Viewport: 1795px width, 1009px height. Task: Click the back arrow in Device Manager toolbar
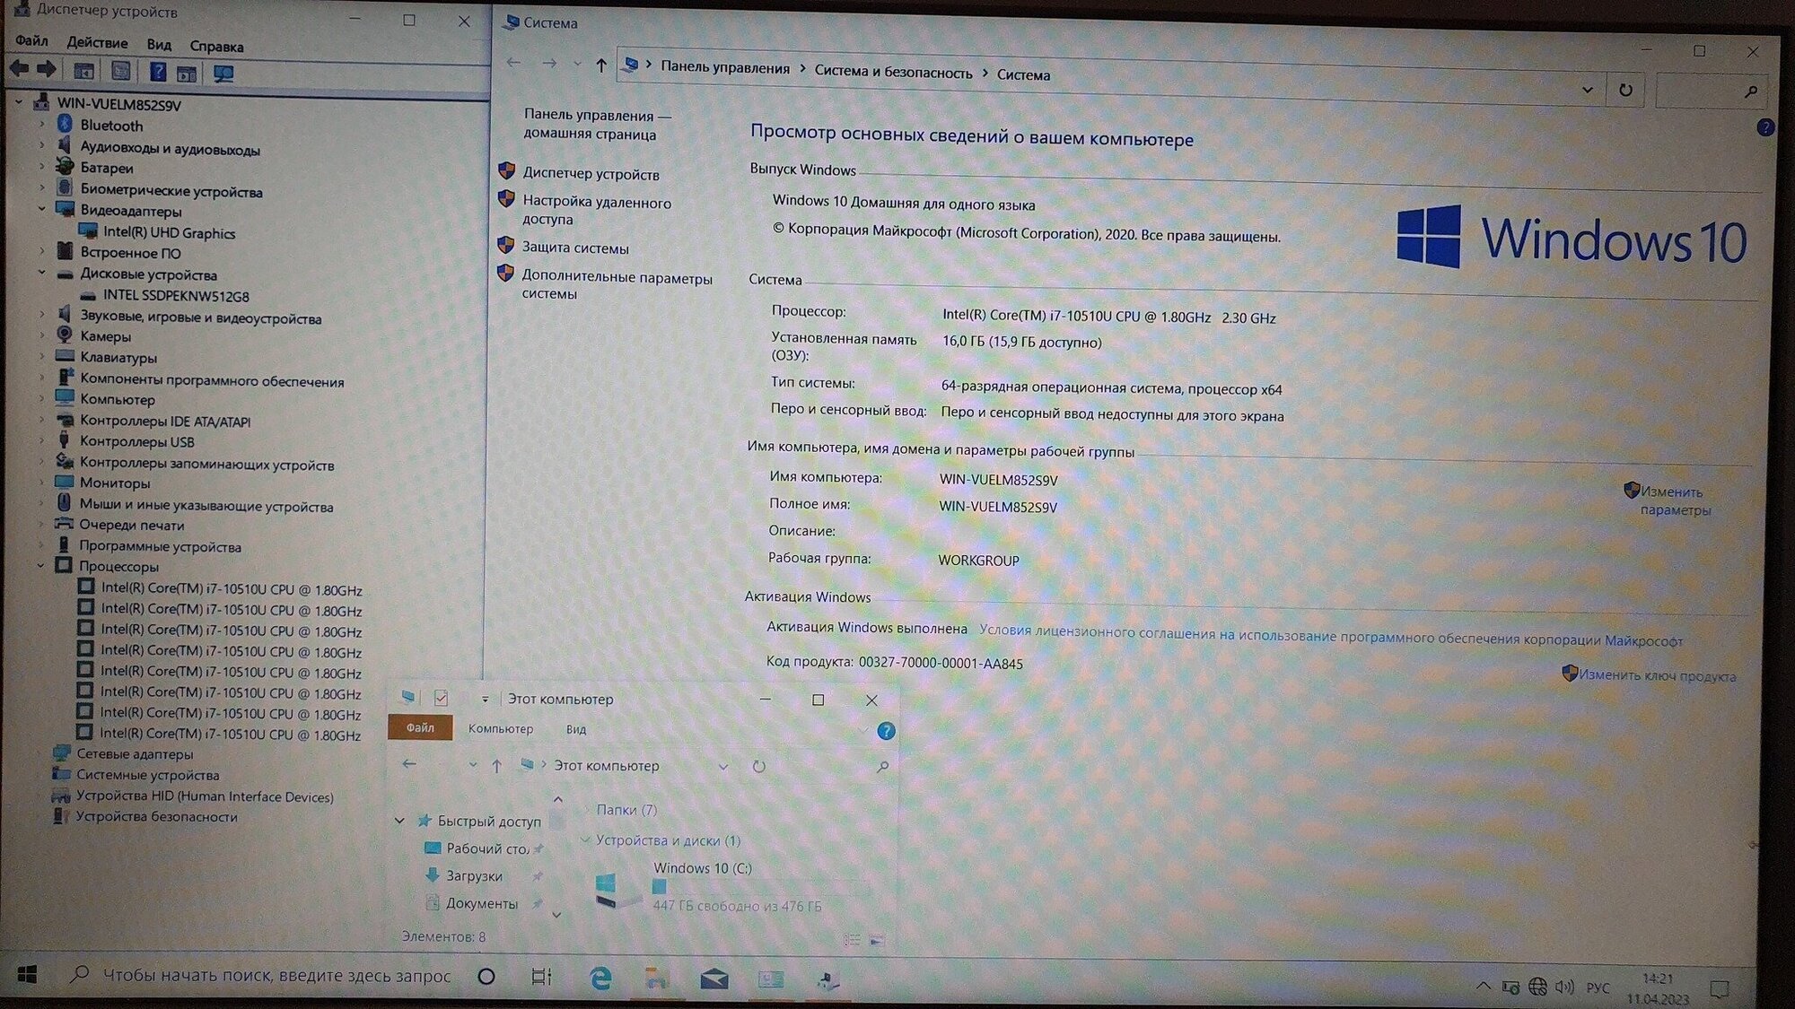[x=19, y=69]
